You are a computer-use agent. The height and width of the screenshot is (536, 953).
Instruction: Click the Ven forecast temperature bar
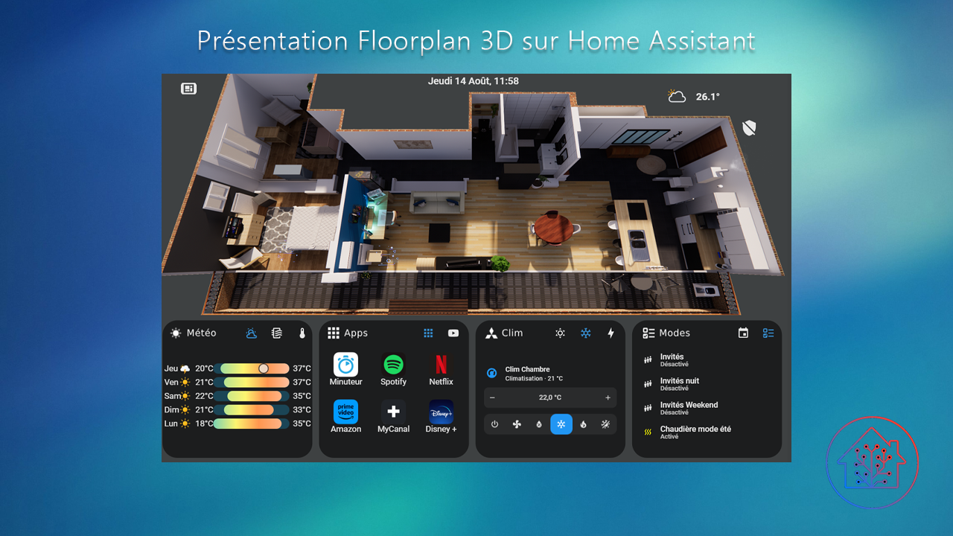point(252,382)
